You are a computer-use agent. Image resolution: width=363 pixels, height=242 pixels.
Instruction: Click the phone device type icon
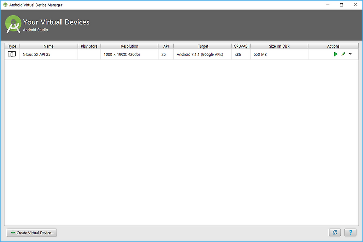(x=12, y=54)
